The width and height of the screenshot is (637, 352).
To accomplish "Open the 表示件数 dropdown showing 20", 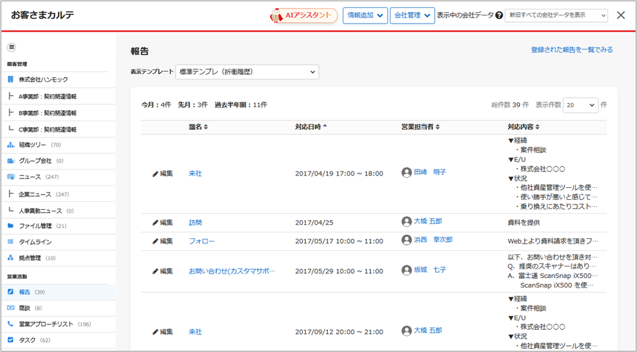I will (x=580, y=105).
